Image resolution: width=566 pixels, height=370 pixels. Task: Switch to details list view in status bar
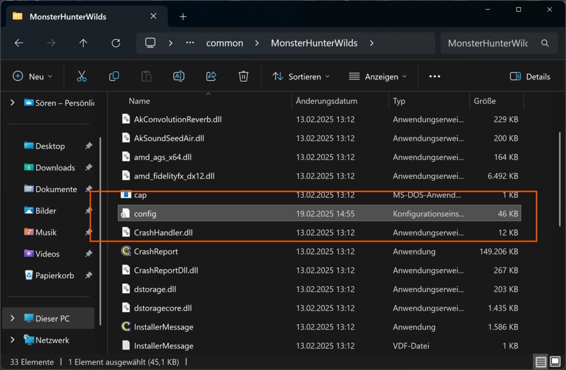(540, 361)
